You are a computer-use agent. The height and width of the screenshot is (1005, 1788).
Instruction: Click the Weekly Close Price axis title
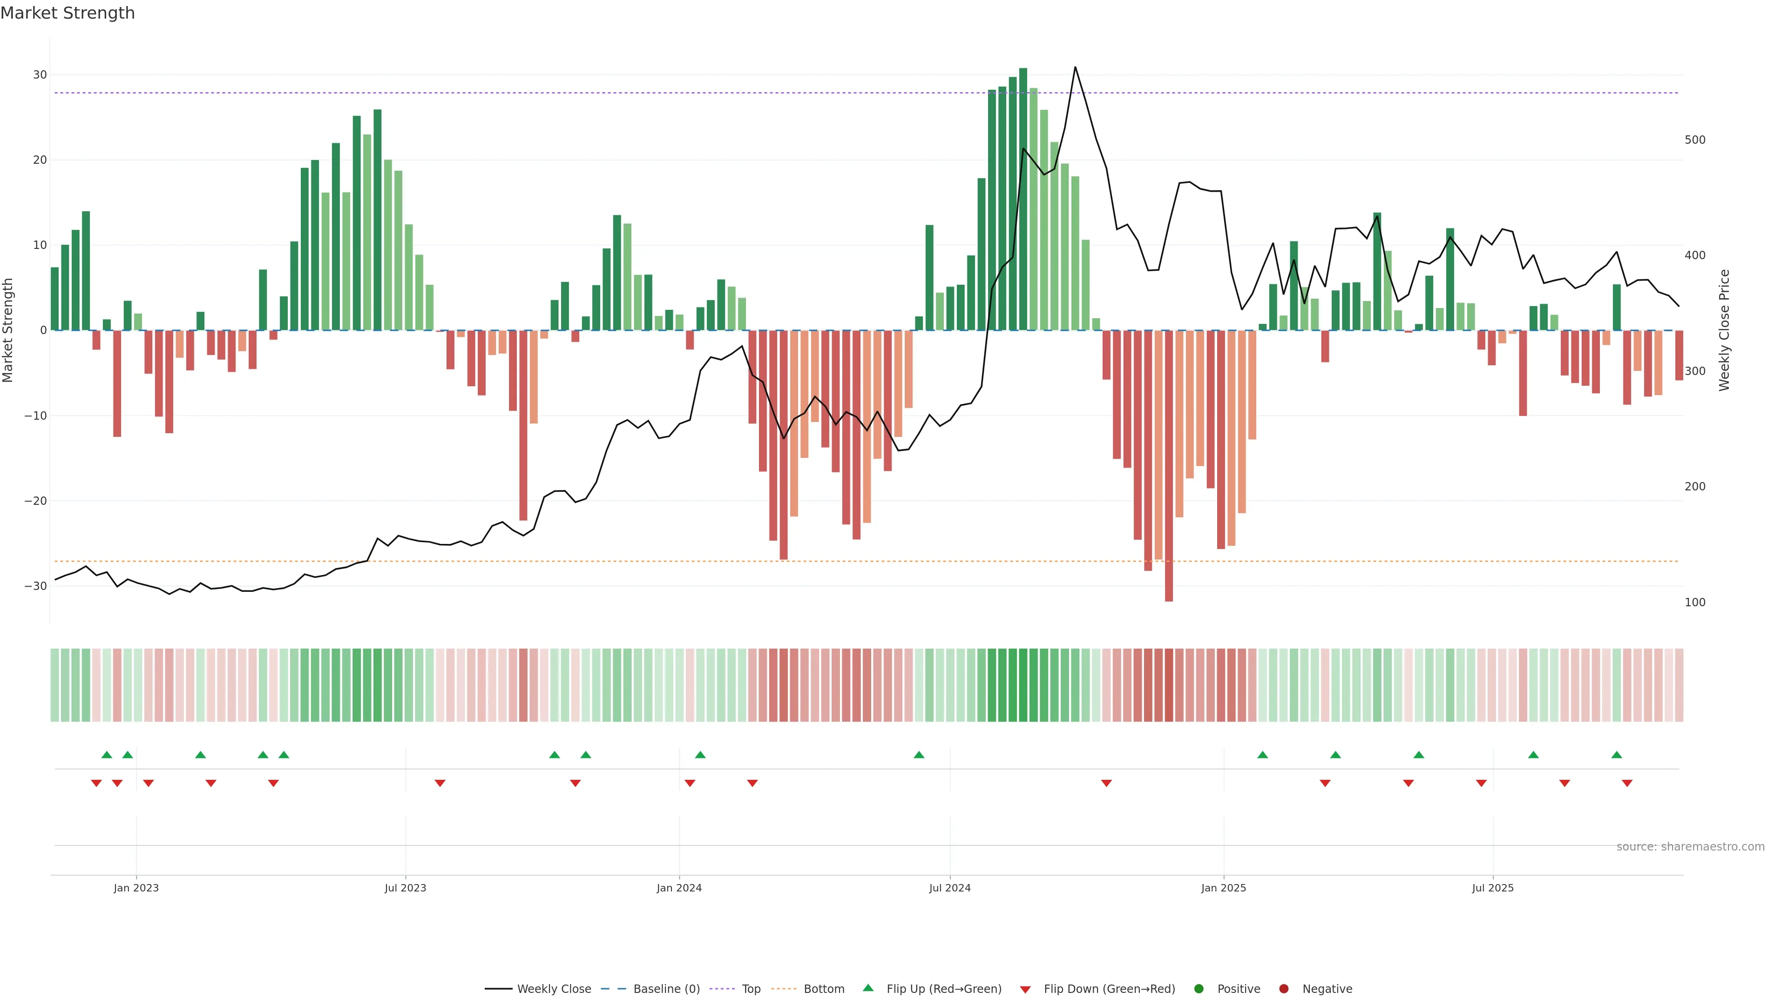coord(1725,330)
